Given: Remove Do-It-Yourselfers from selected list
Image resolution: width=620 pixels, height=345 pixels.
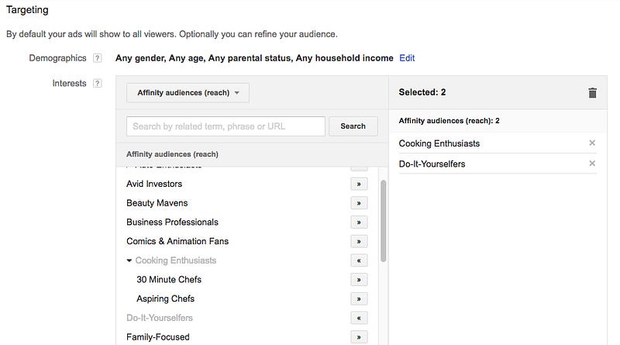Looking at the screenshot, I should [592, 164].
